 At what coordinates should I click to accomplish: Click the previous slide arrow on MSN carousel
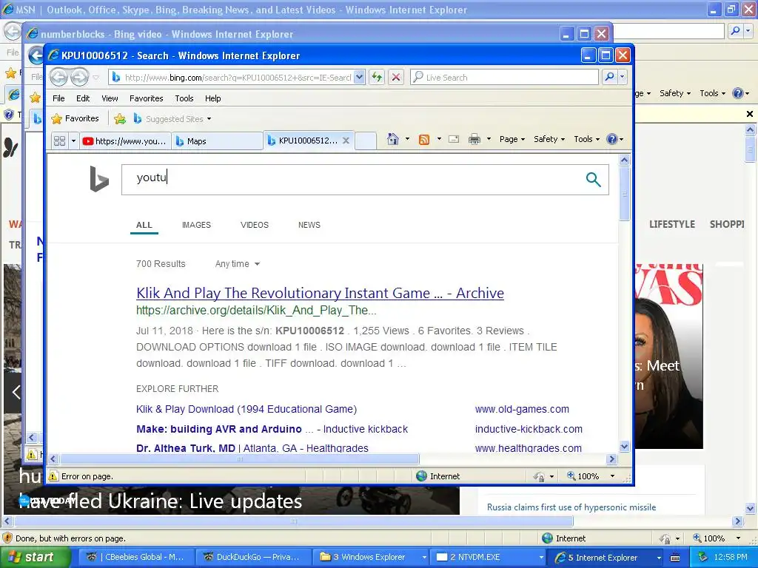pos(16,392)
